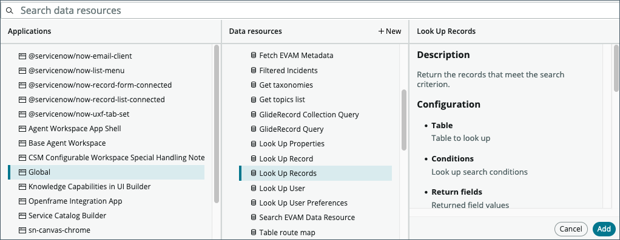Click icon beside CSM Configurable Workspace entry
620x240 pixels.
[x=22, y=158]
